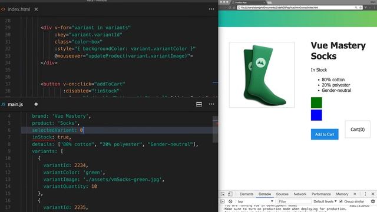Image resolution: width=377 pixels, height=212 pixels.
Task: Click the ':disabled="!inStock"' line
Action: (91, 91)
